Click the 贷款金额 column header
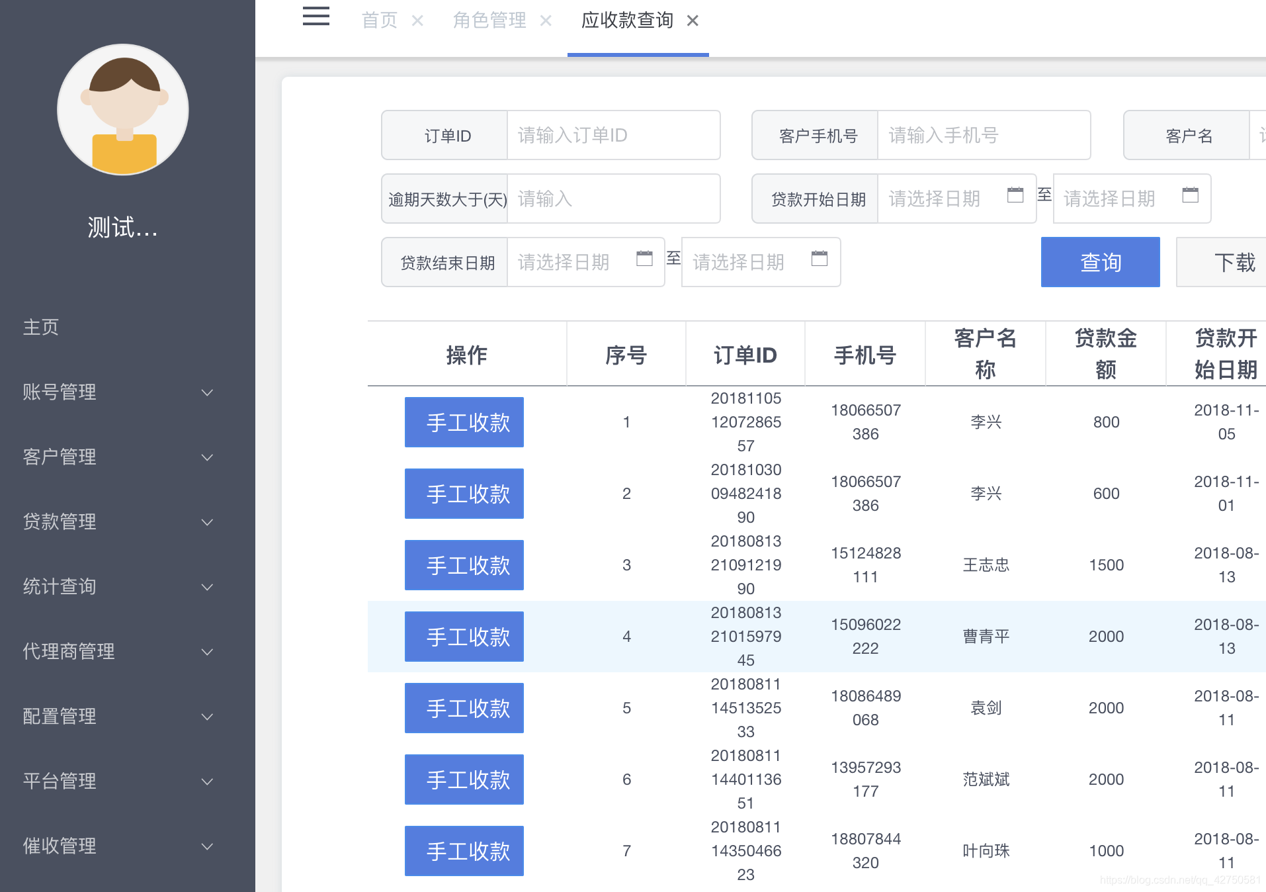 [x=1106, y=353]
